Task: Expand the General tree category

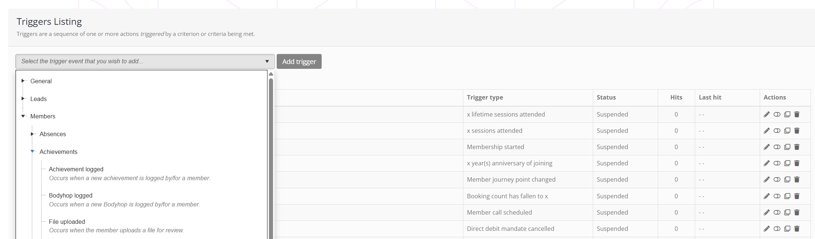Action: pos(23,81)
